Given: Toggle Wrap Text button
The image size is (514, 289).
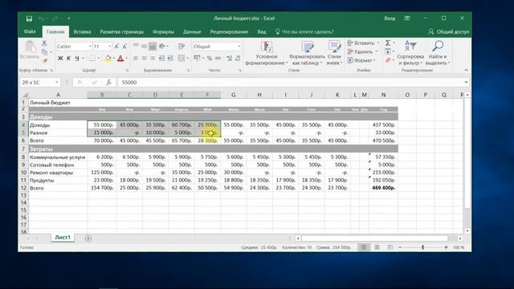Looking at the screenshot, I should coord(182,47).
